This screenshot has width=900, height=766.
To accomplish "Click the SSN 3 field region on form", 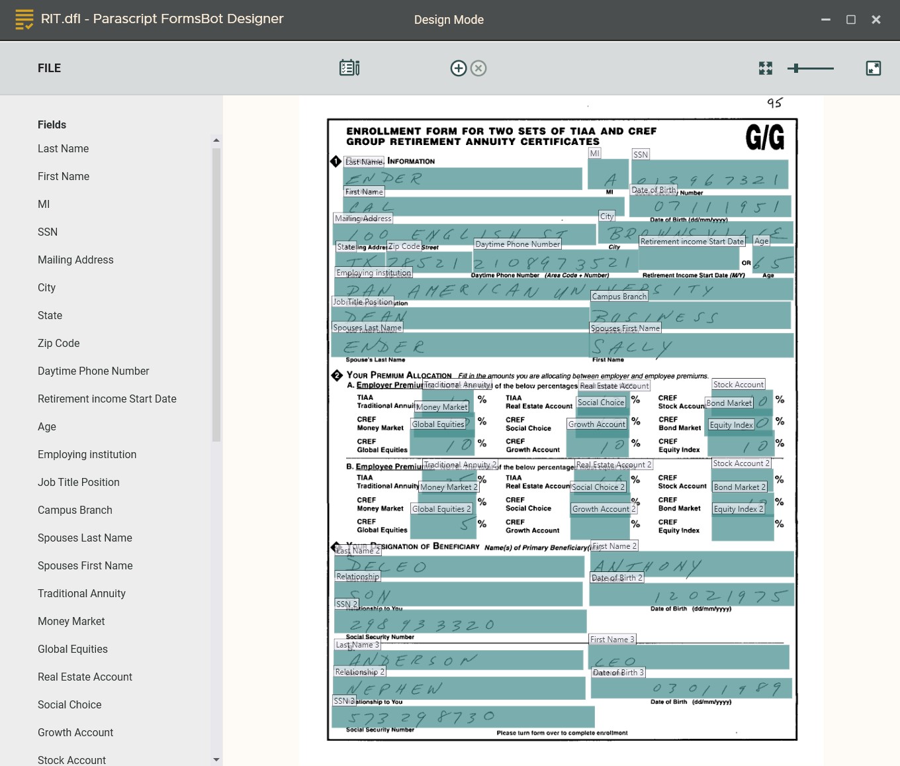I will coord(463,717).
